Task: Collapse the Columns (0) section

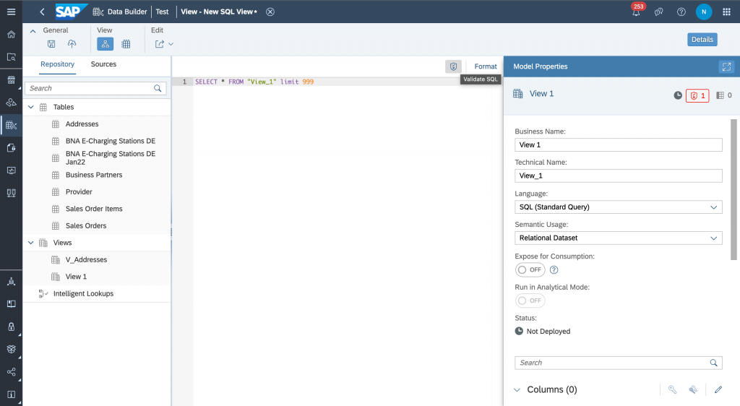Action: click(517, 390)
